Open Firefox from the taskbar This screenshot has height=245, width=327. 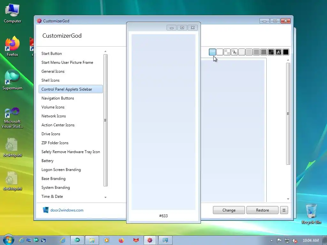tap(121, 240)
